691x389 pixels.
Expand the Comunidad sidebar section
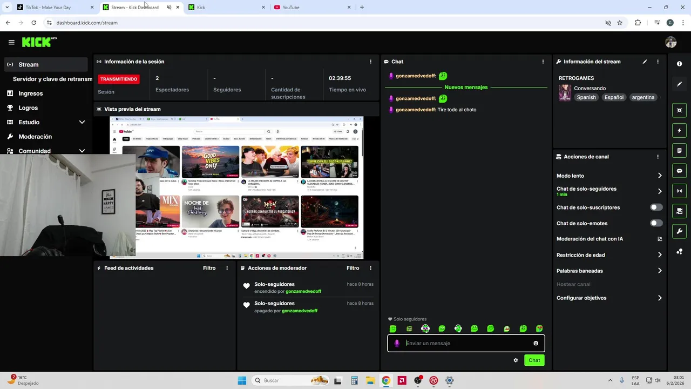tap(82, 151)
